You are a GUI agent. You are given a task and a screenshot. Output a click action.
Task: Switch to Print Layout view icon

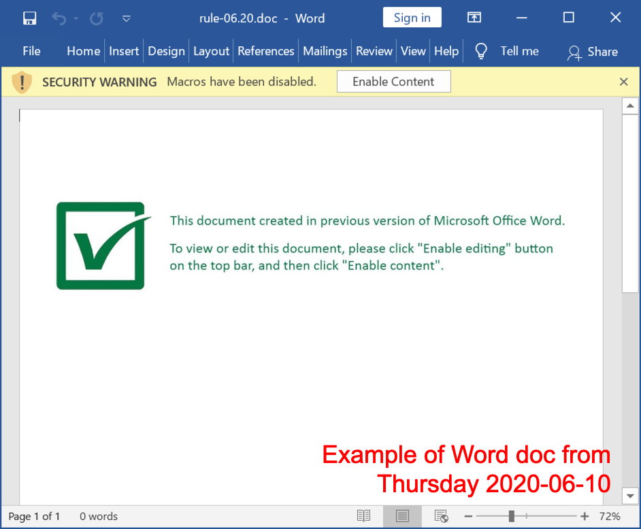coord(402,516)
